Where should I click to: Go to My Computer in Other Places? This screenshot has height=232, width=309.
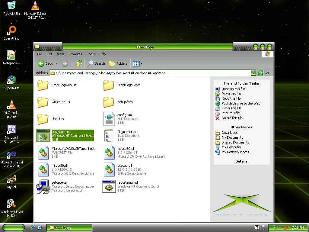coord(231,147)
